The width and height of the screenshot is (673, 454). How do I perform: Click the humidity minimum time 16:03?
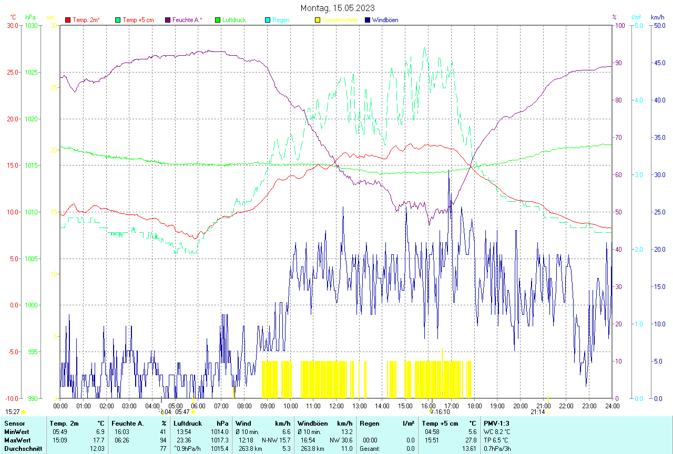point(123,431)
